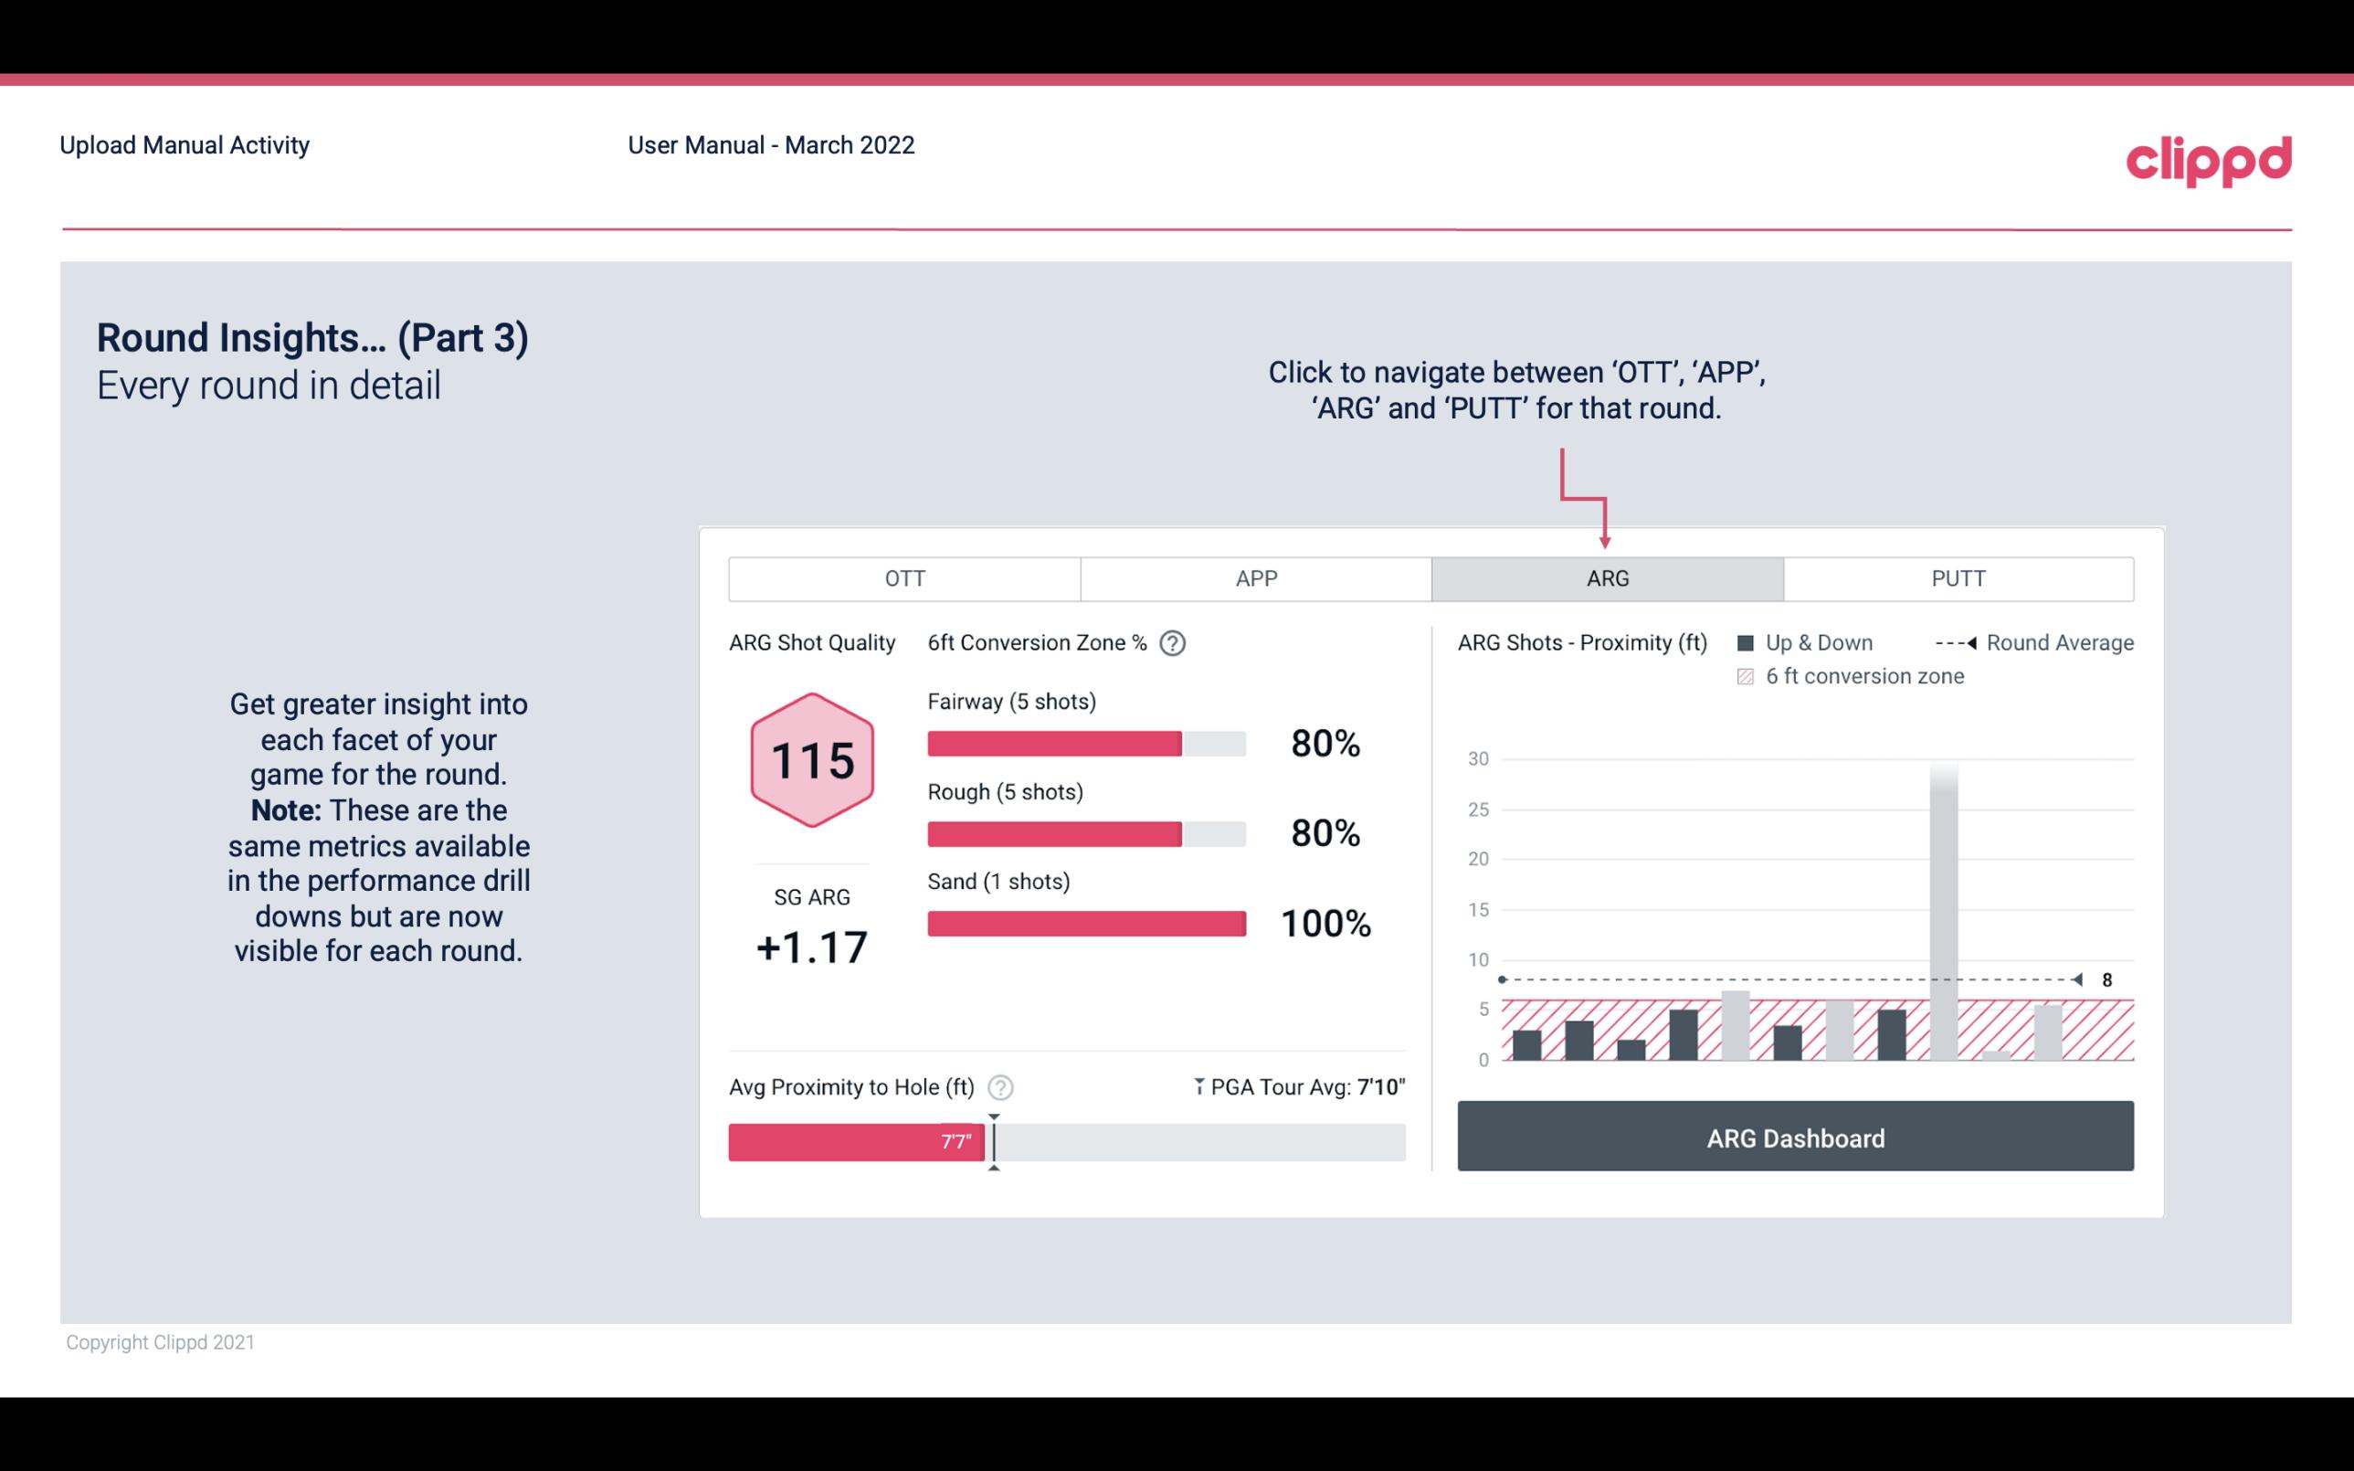Screen dimensions: 2354x1471
Task: Toggle the 6ft conversion zone checkbox
Action: pyautogui.click(x=1749, y=674)
